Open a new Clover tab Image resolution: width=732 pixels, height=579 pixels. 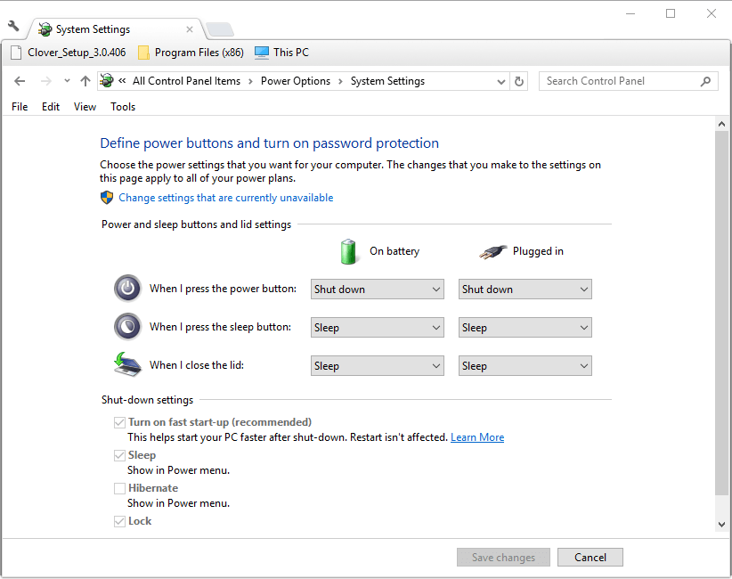tap(220, 29)
